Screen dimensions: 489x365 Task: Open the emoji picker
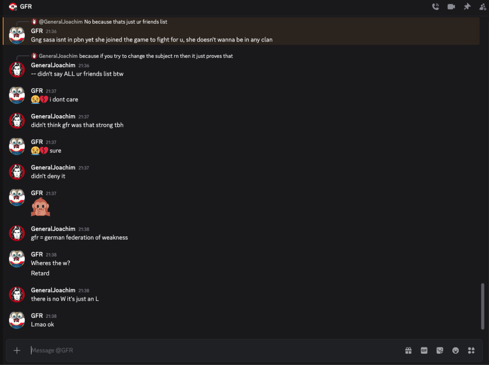click(x=456, y=350)
